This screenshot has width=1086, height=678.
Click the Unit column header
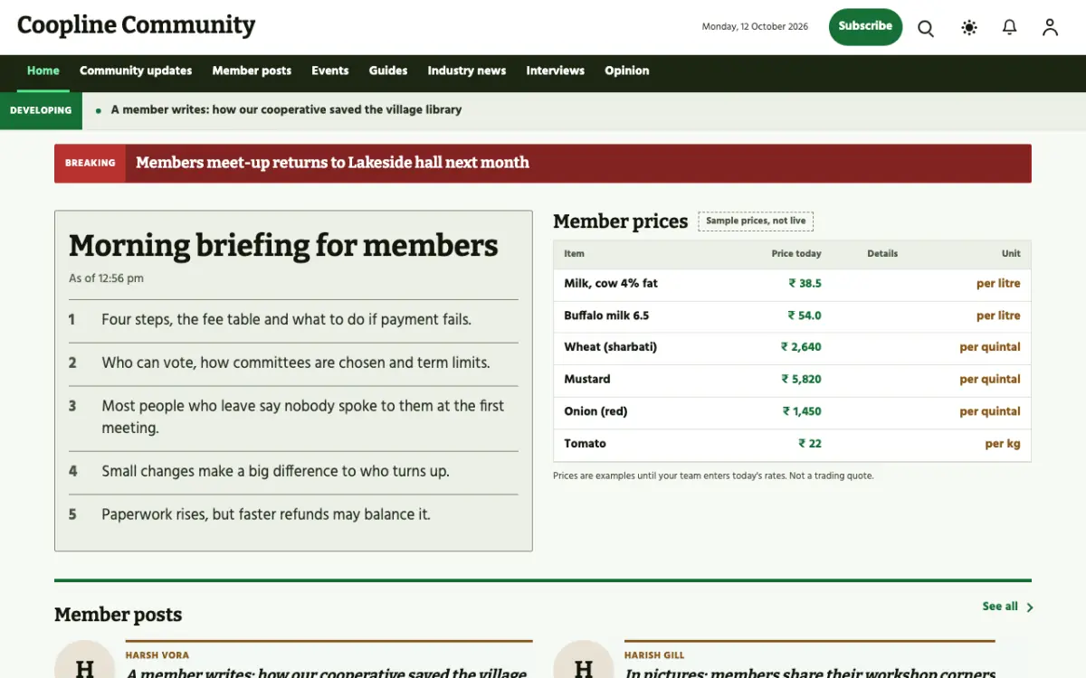tap(1011, 254)
